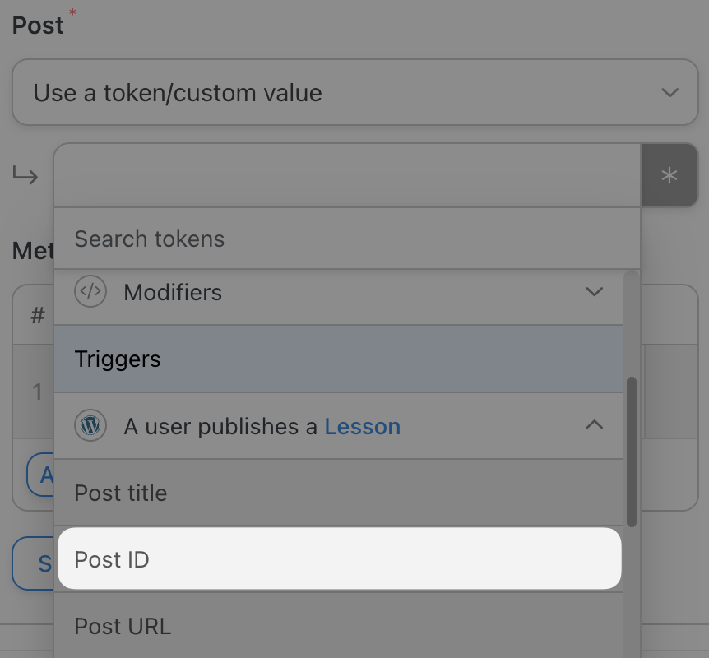Viewport: 709px width, 658px height.
Task: Click the Modifiers label text
Action: pos(173,292)
